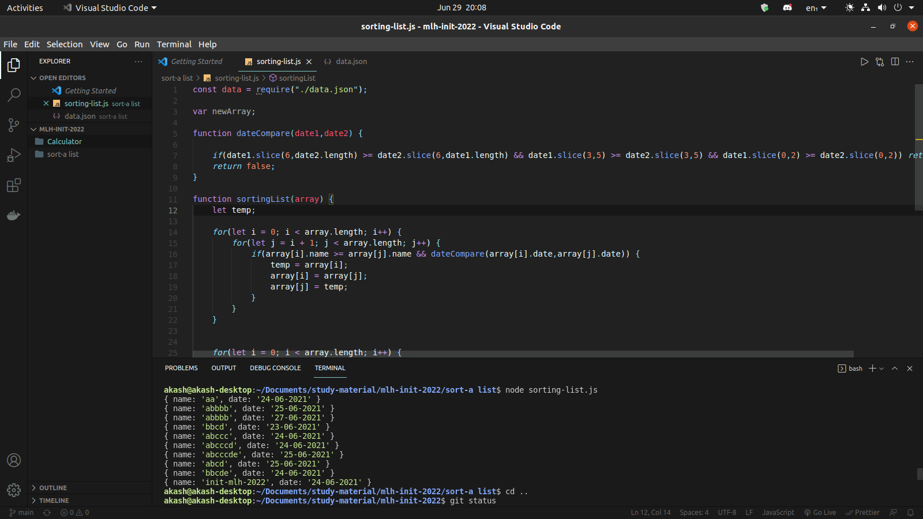Open the Source Control view
923x519 pixels.
[x=14, y=125]
